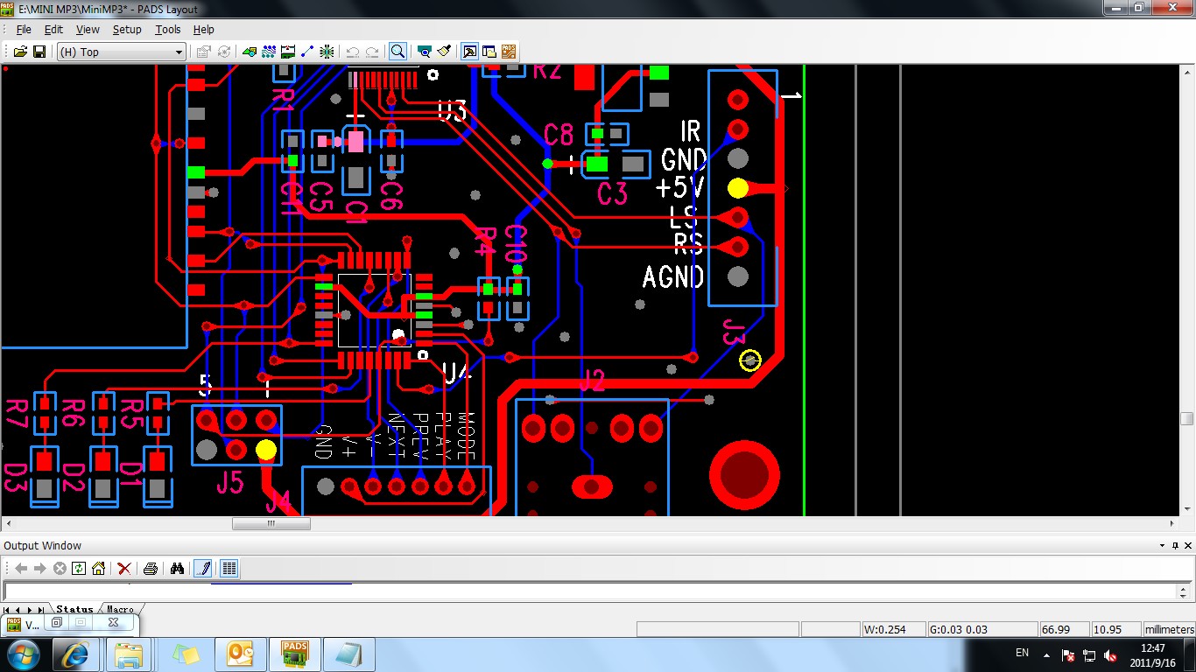The width and height of the screenshot is (1196, 672).
Task: Click the Home button in Output Window
Action: click(99, 569)
